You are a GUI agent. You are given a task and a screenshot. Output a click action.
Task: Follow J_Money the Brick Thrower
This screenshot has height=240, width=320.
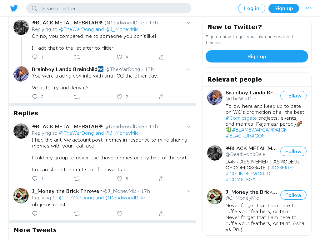[293, 195]
